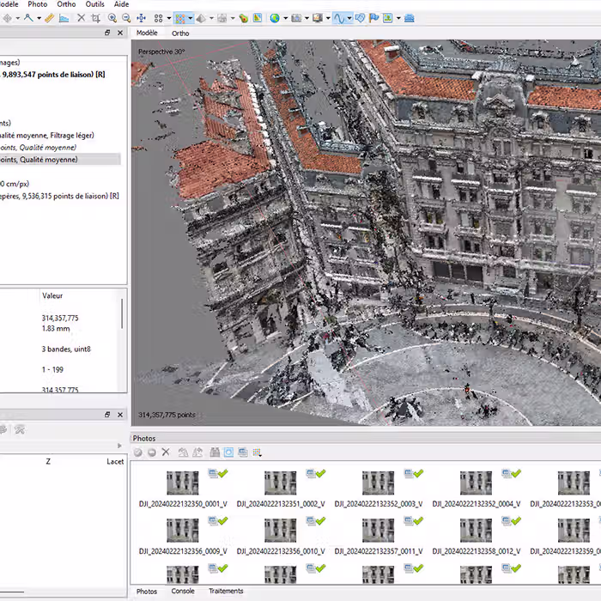Select photo thumbnail DJI_20240222132350_0001_V
The width and height of the screenshot is (601, 601).
[183, 483]
